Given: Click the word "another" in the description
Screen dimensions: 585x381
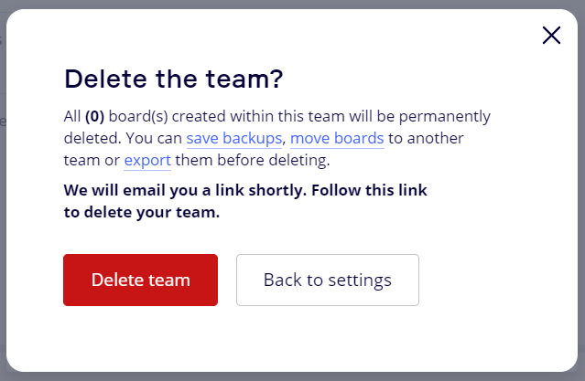Looking at the screenshot, I should click(x=437, y=139).
